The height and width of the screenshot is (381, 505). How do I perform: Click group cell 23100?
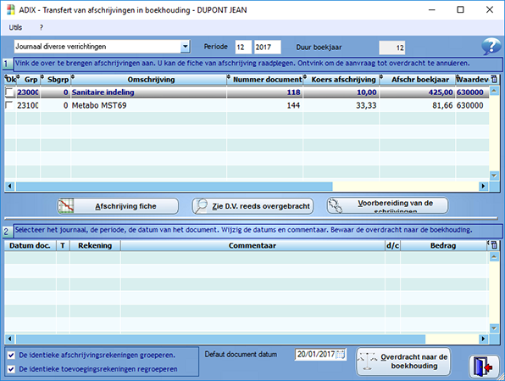[28, 105]
